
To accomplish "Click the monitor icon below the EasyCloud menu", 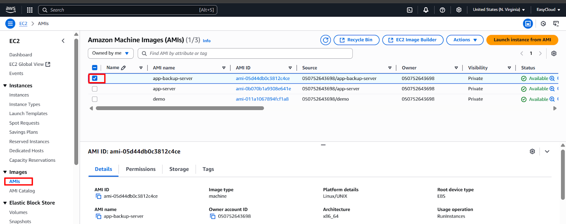I will click(556, 24).
